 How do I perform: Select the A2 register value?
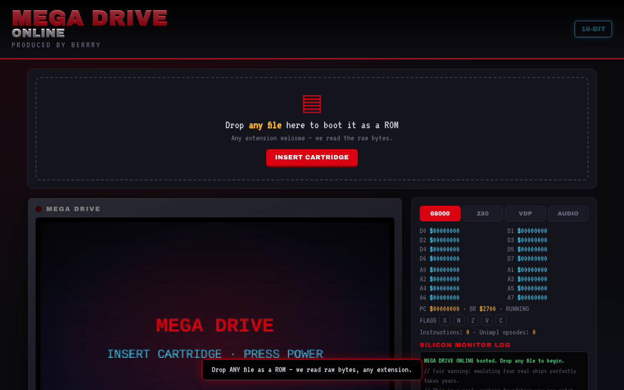445,279
